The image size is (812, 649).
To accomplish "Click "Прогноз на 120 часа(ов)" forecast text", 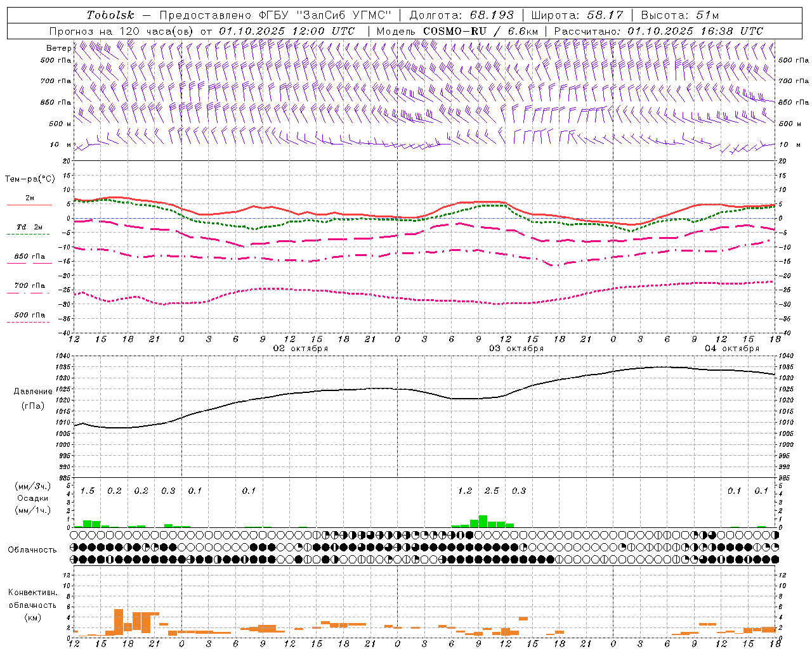I will [x=122, y=31].
